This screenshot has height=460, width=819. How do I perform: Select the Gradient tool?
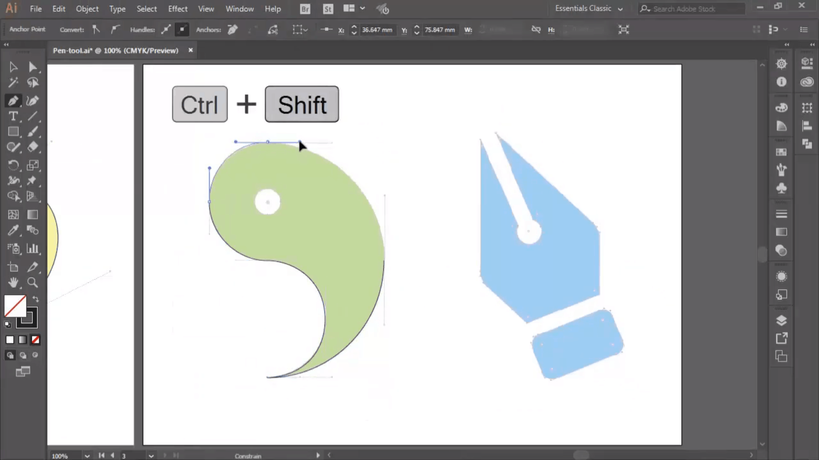click(33, 215)
